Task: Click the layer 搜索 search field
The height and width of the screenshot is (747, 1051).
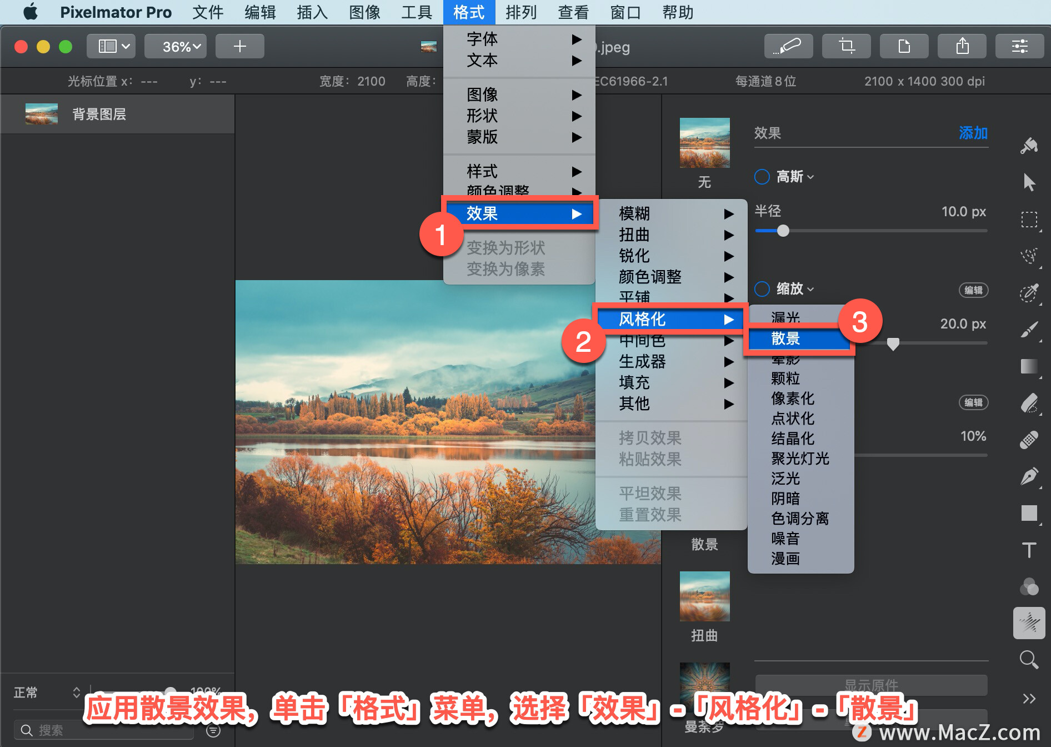Action: coord(103,730)
